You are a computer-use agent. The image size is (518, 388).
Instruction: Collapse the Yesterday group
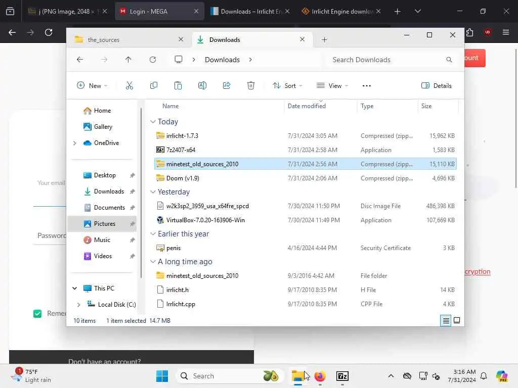[153, 192]
